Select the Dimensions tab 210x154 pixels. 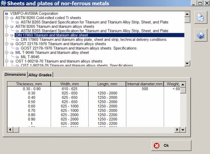(x=15, y=75)
